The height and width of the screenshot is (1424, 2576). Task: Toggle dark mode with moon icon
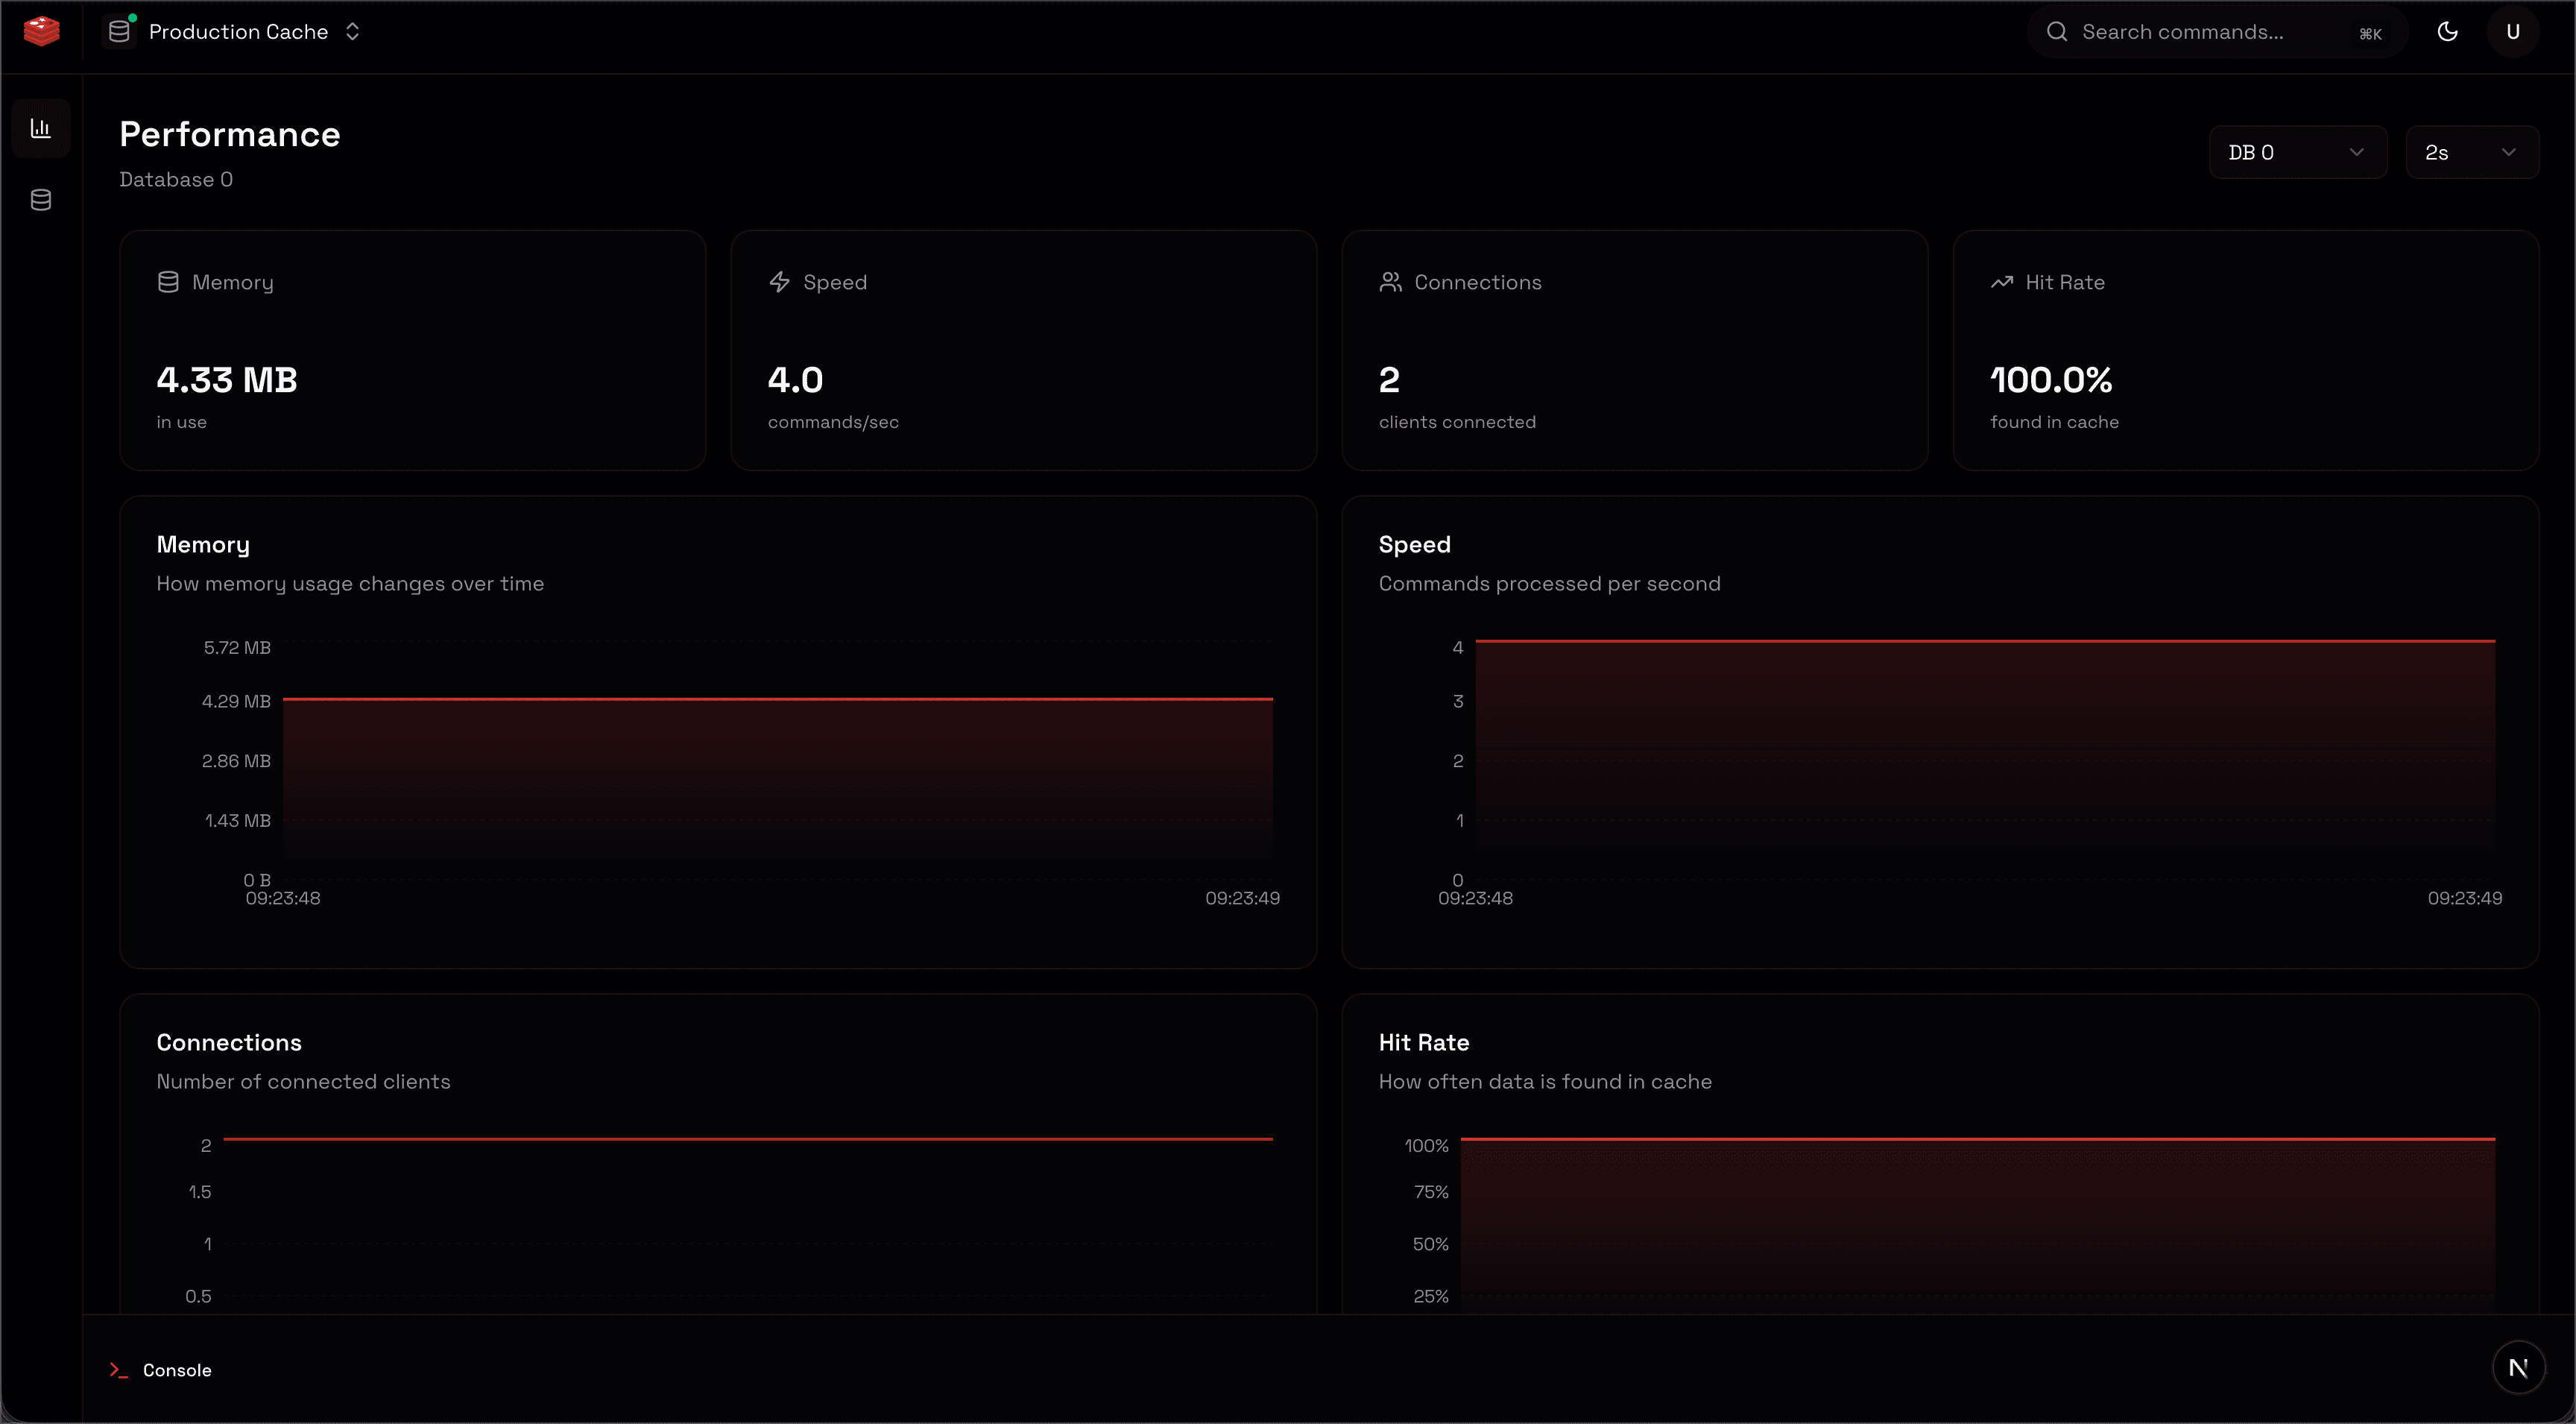tap(2447, 32)
